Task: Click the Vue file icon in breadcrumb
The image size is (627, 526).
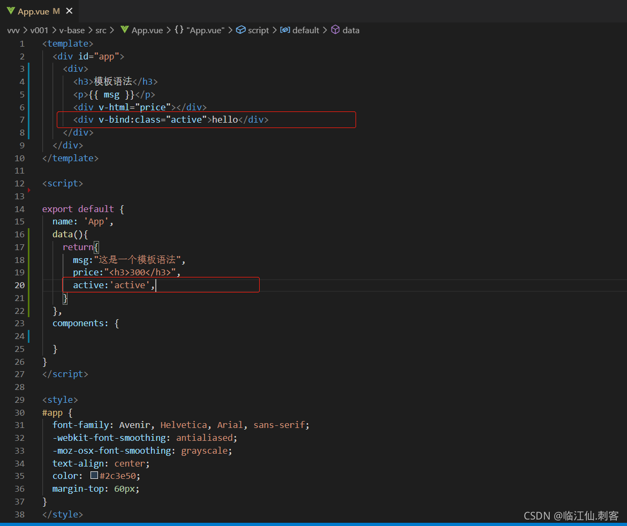Action: tap(124, 29)
